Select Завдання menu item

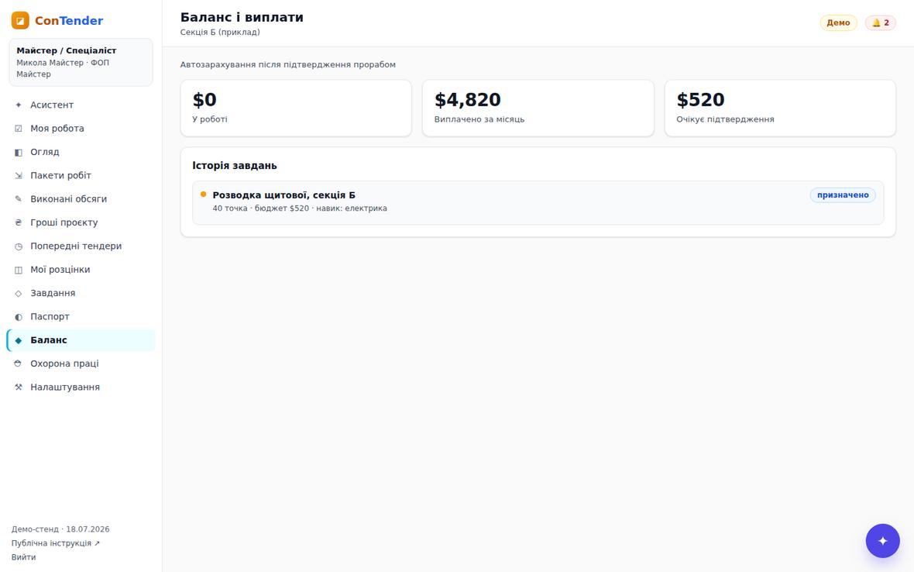tap(81, 293)
